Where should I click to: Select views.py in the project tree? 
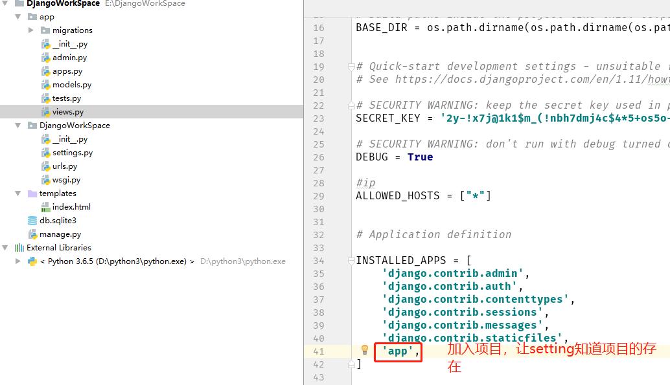[68, 112]
